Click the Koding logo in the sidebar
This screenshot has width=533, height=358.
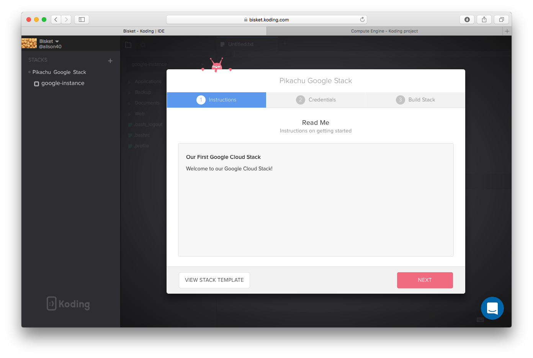[x=69, y=304]
